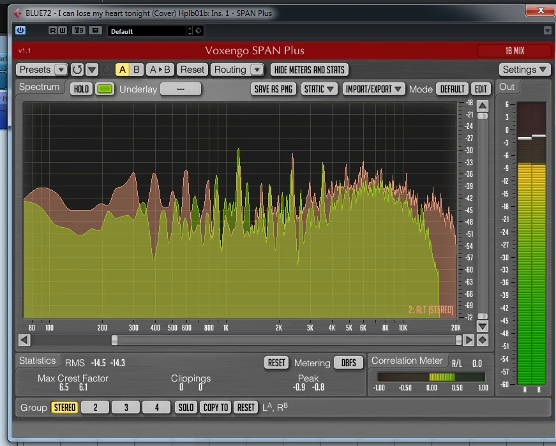Toggle the HOLD spectrum button
This screenshot has height=446, width=556.
click(81, 89)
